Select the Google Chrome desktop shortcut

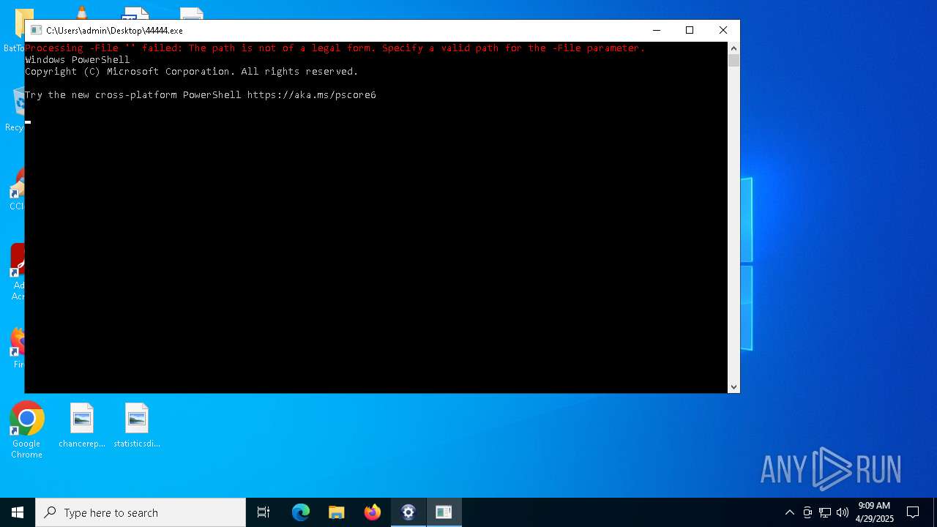[26, 430]
